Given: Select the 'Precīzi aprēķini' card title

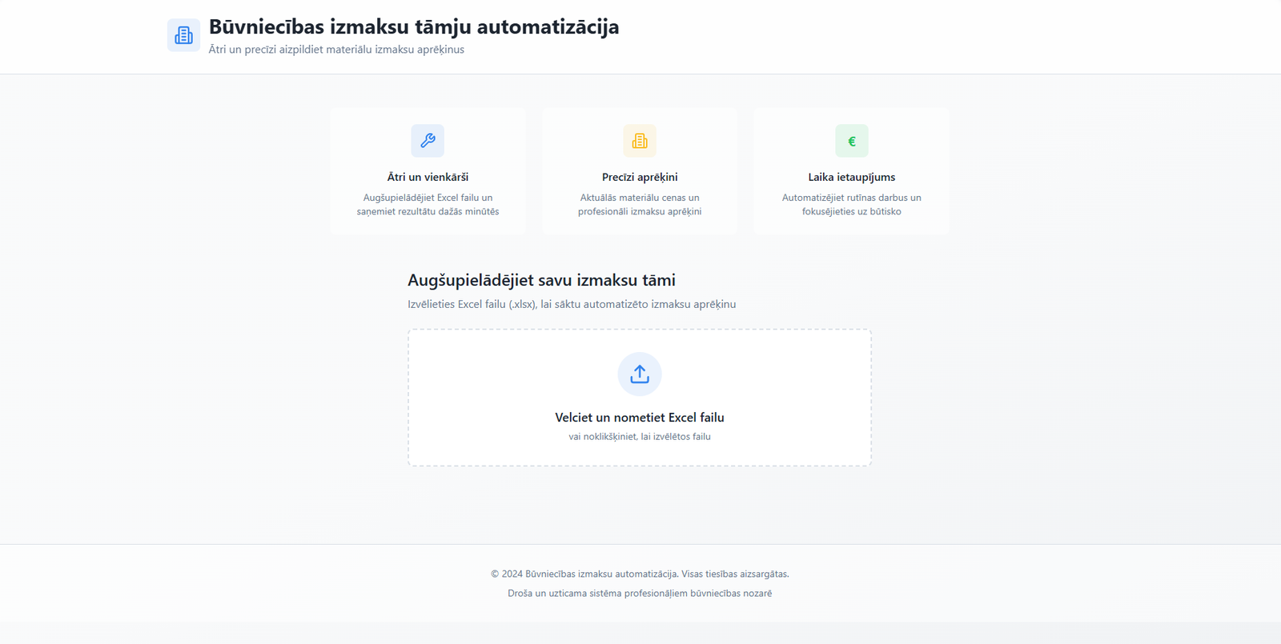Looking at the screenshot, I should 640,177.
